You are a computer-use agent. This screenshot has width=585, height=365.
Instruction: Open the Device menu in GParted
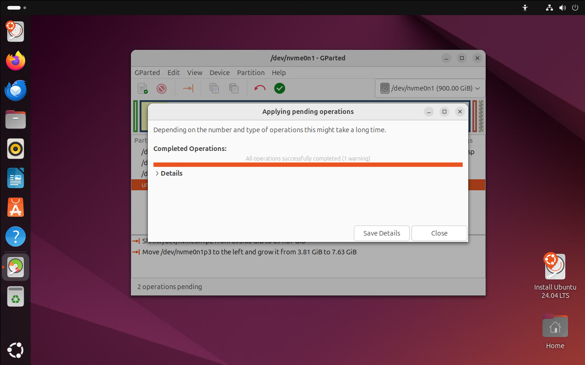tap(220, 73)
